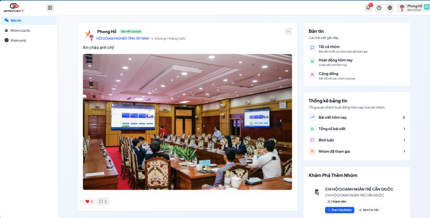
Task: Go to Nhóm của tôi
Action: point(20,30)
